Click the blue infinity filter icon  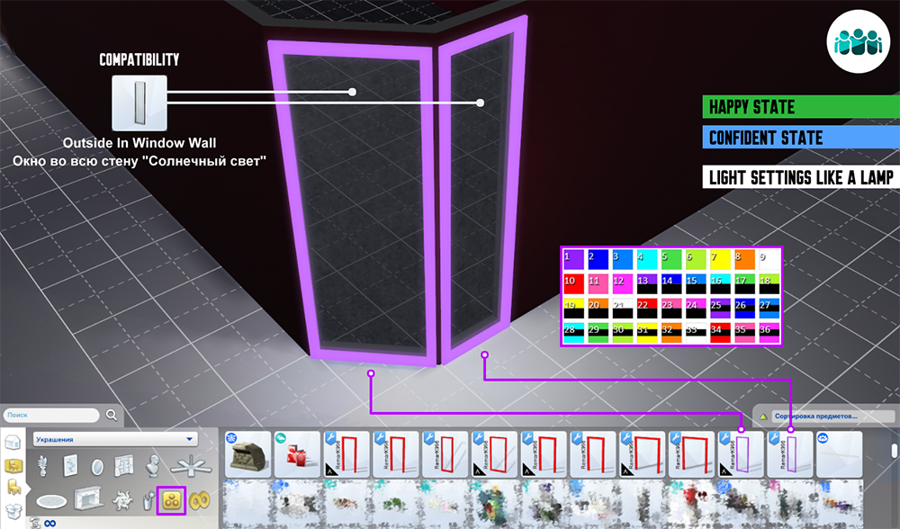point(49,524)
